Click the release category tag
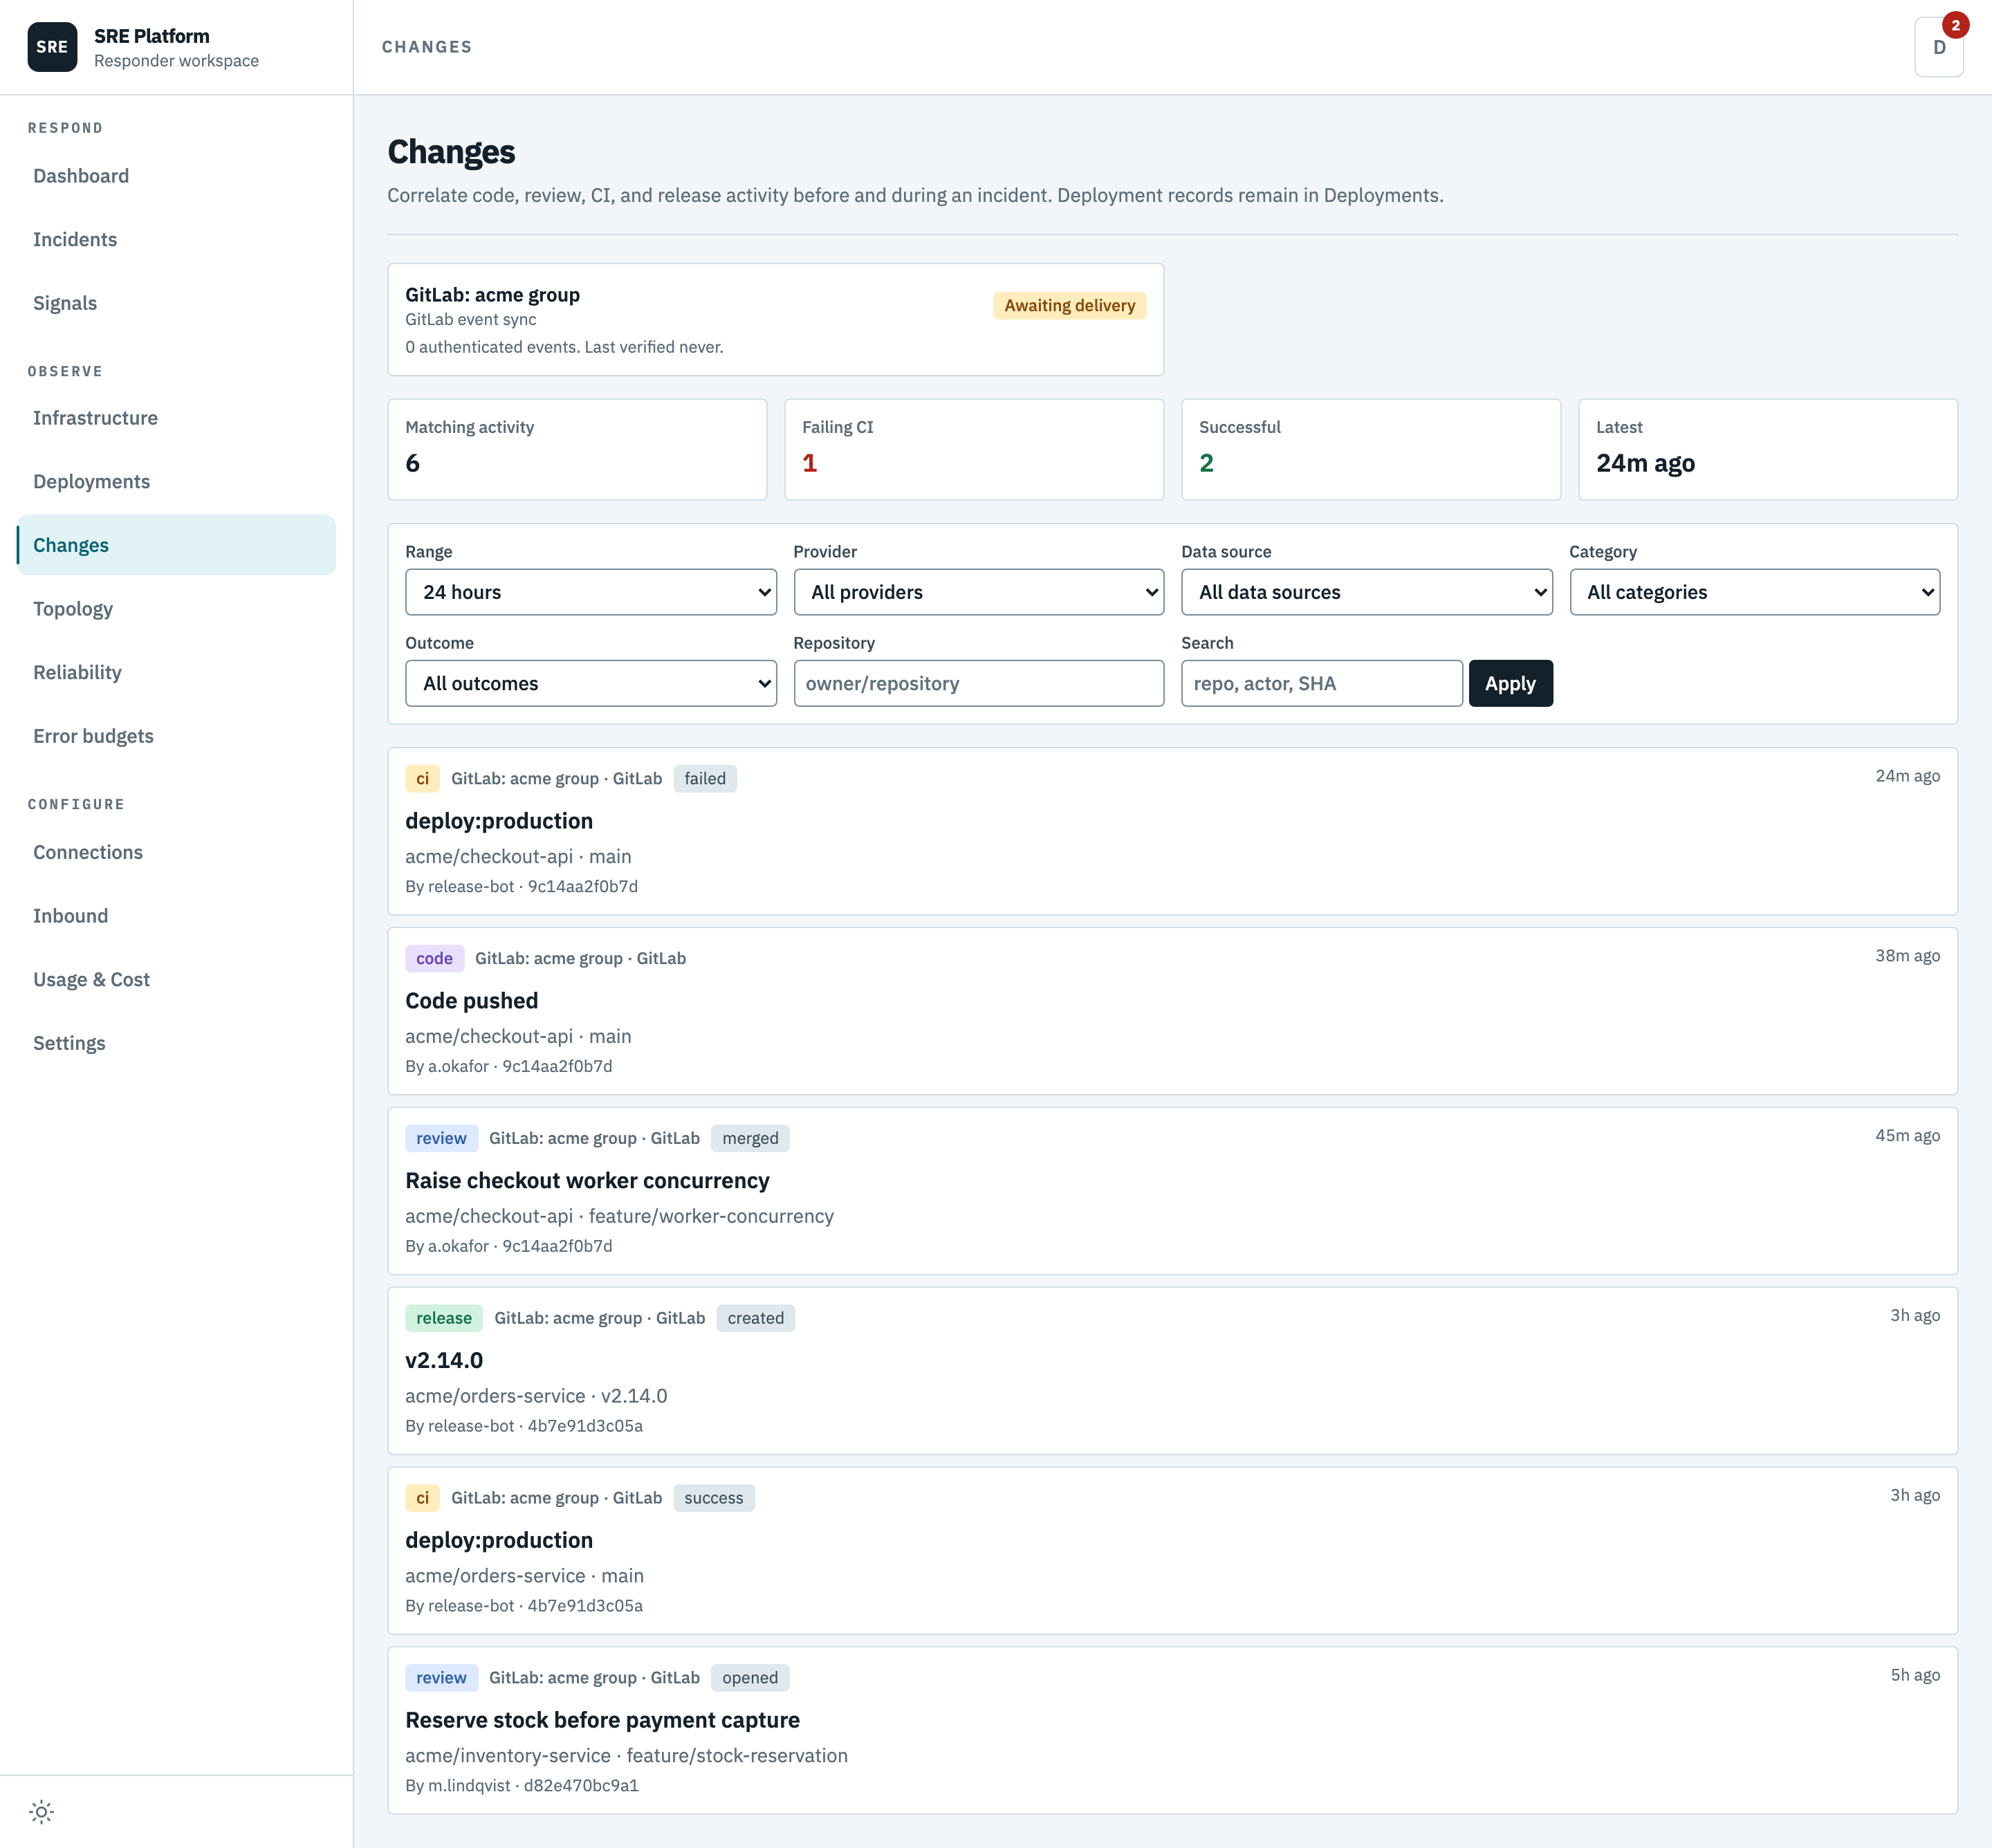1992x1848 pixels. point(444,1319)
